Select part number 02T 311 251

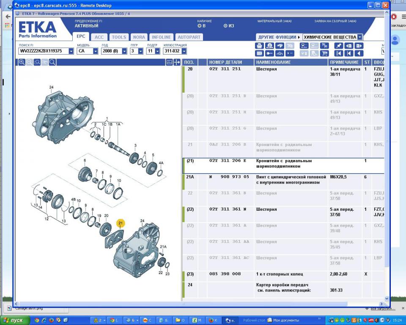[225, 69]
